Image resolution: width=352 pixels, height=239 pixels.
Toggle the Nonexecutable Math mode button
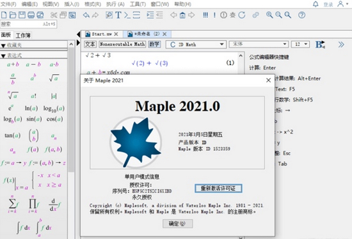[x=122, y=44]
